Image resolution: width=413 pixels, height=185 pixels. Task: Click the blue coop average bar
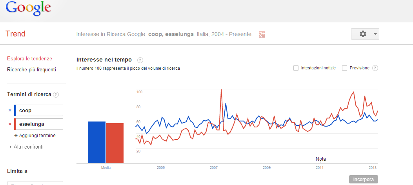(x=96, y=142)
